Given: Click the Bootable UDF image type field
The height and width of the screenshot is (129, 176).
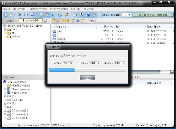Looking at the screenshot, I should coord(31,21).
